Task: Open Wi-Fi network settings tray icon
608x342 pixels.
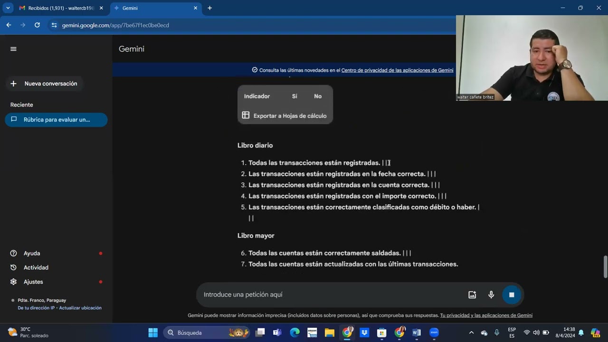Action: (x=527, y=332)
